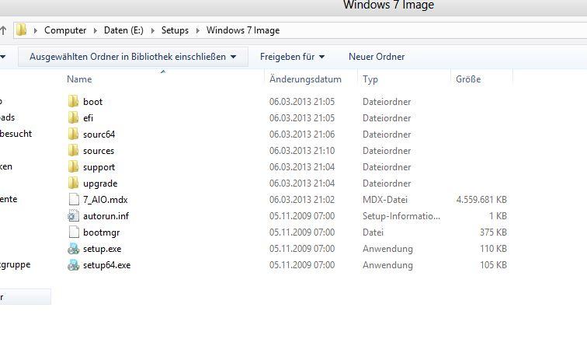
Task: Navigate to Setups in the breadcrumb
Action: click(175, 30)
